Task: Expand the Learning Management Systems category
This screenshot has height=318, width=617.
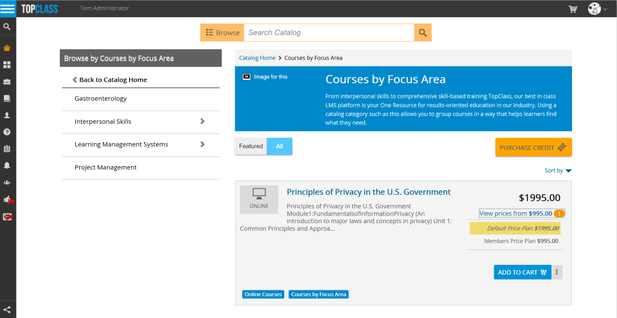Action: tap(202, 144)
